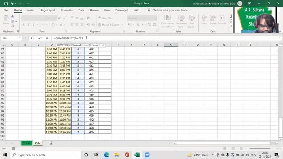Toggle Underline formatting
The width and height of the screenshot is (283, 159).
pyautogui.click(x=34, y=25)
